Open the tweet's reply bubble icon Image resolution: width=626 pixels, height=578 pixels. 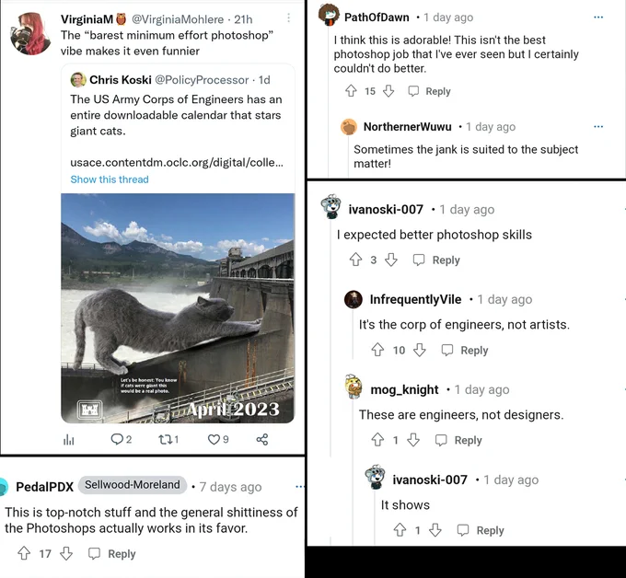tap(117, 440)
